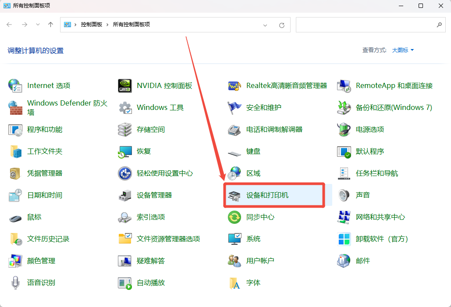451x307 pixels.
Task: Open the 大图标 view mode dropdown
Action: point(403,50)
